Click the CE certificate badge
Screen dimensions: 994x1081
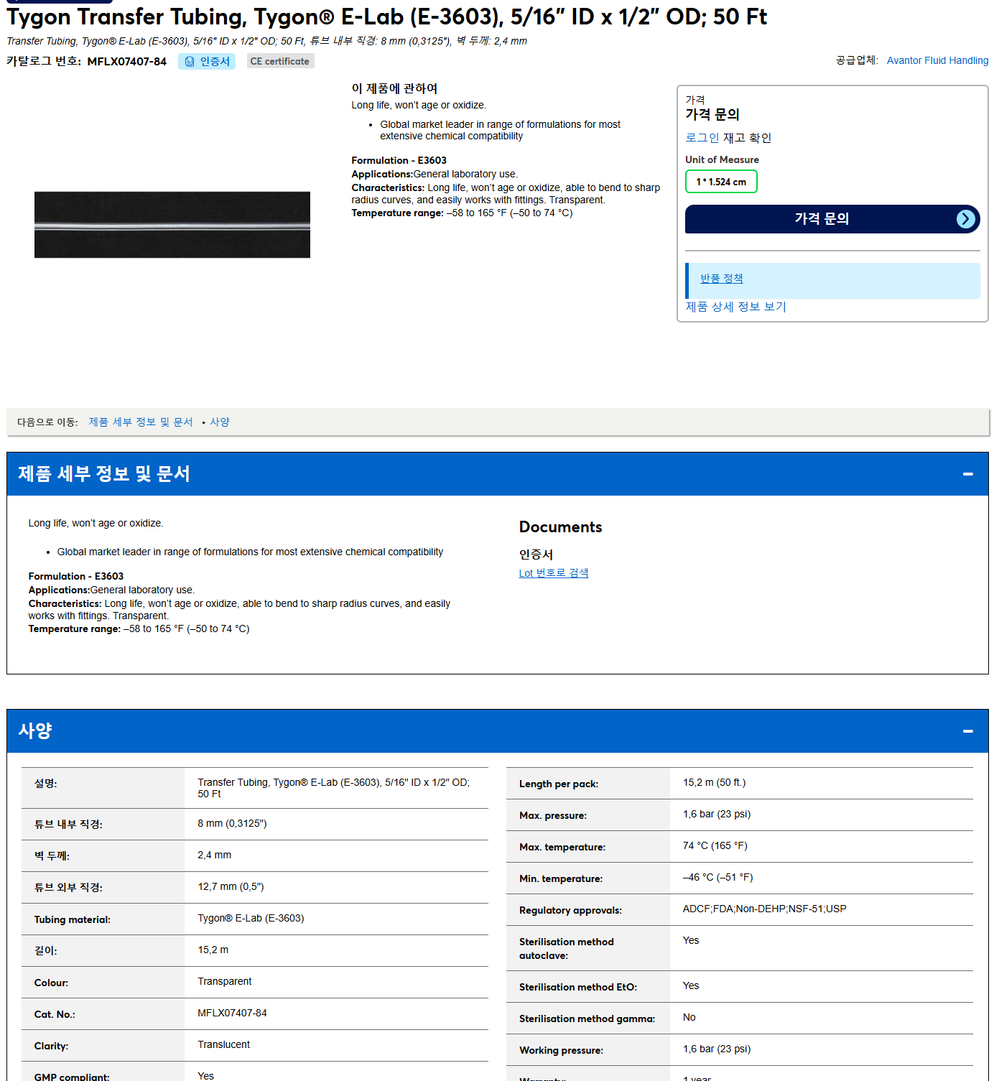click(x=280, y=62)
